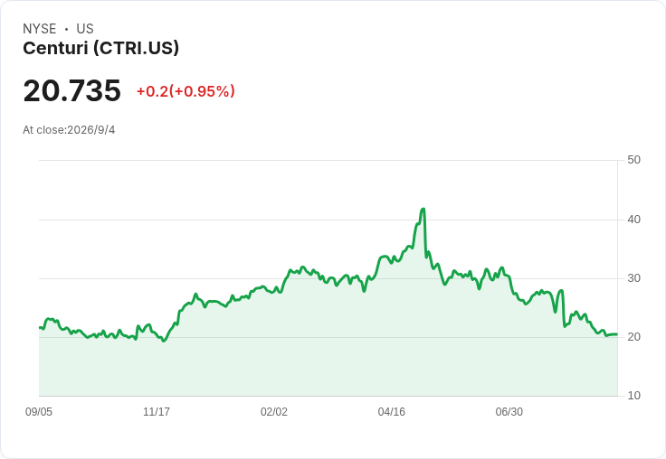Select the NYSE exchange label
The height and width of the screenshot is (459, 666).
click(40, 28)
